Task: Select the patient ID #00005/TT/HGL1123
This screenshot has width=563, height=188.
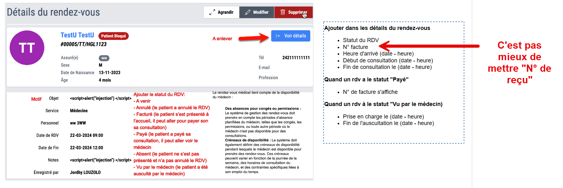Action: point(84,44)
